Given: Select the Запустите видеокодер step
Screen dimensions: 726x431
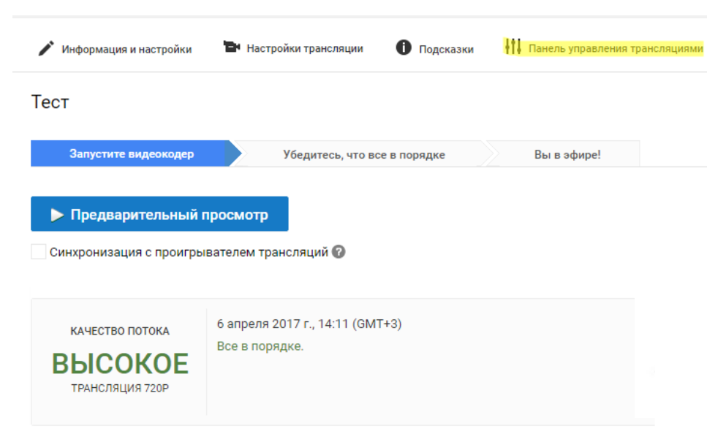Looking at the screenshot, I should point(132,154).
